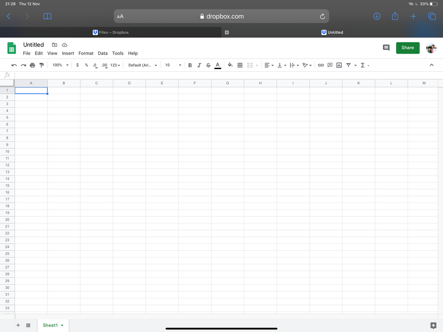Viewport: 443px width, 332px height.
Task: Reload the page
Action: [x=322, y=16]
